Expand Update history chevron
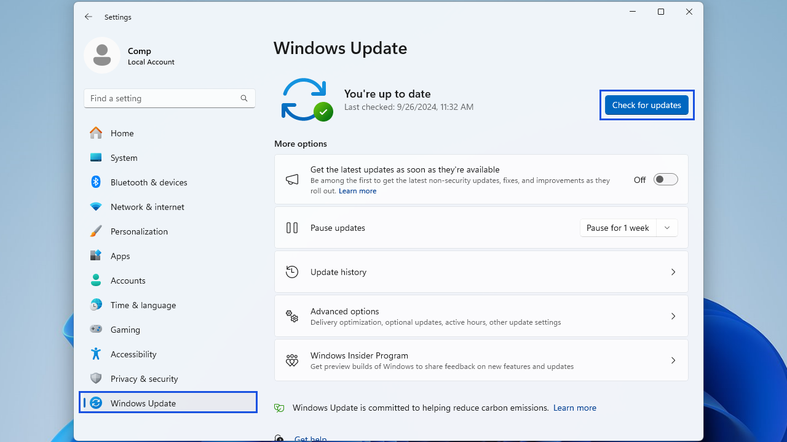787x442 pixels. pos(673,272)
